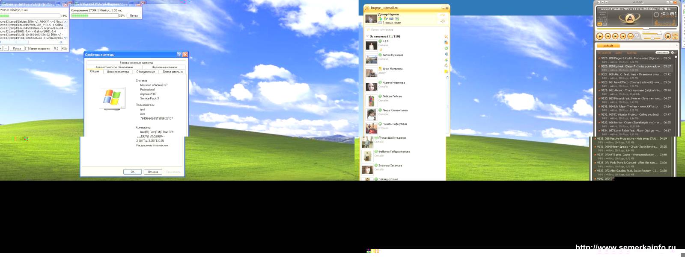Pause the 32% copy operation
Image resolution: width=685 pixels, height=257 pixels.
[x=134, y=15]
